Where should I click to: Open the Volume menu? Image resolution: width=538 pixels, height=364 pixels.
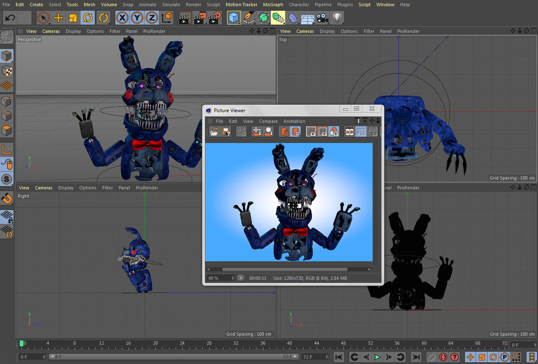pyautogui.click(x=109, y=5)
